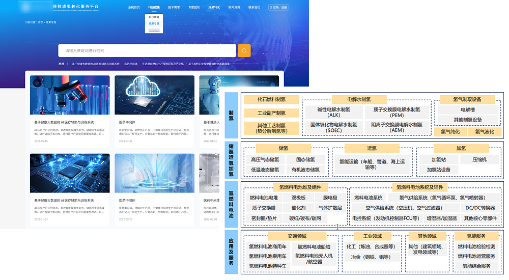Click the 制氢 category sidebar block
Screen dimensions: 509x280
[x=232, y=116]
